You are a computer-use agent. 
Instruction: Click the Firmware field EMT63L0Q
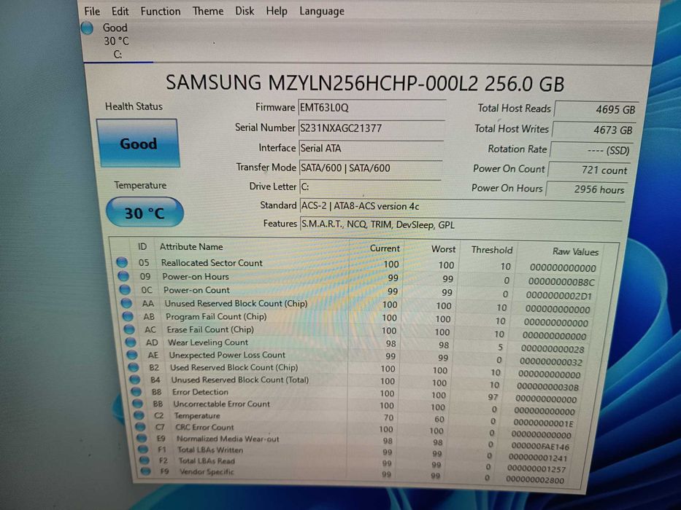tap(372, 107)
